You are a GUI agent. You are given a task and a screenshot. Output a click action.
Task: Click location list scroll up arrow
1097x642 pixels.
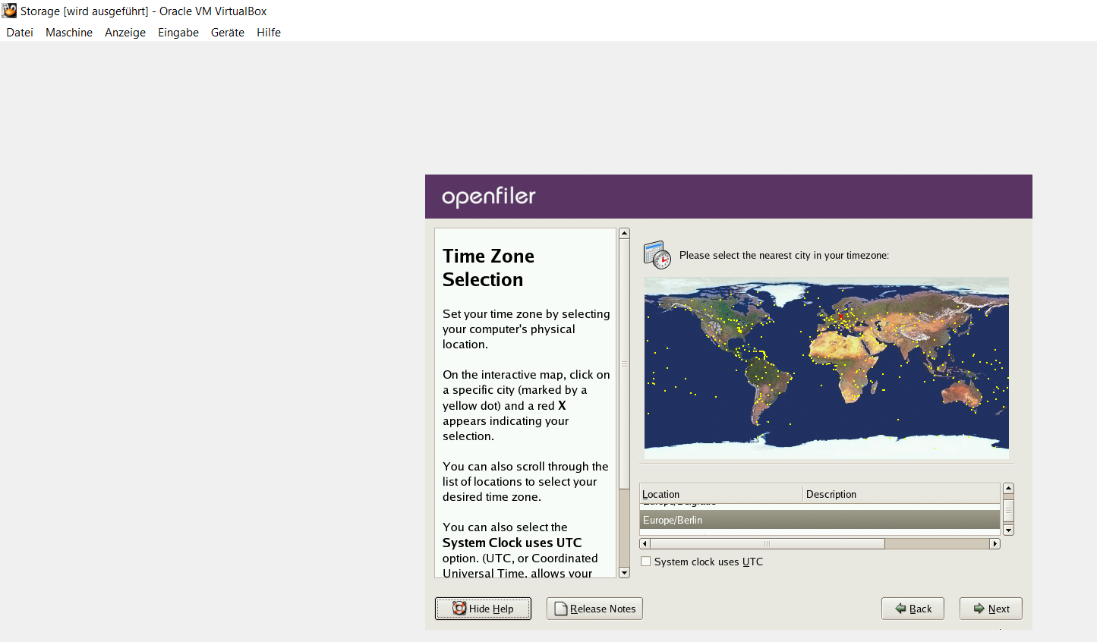point(1008,489)
